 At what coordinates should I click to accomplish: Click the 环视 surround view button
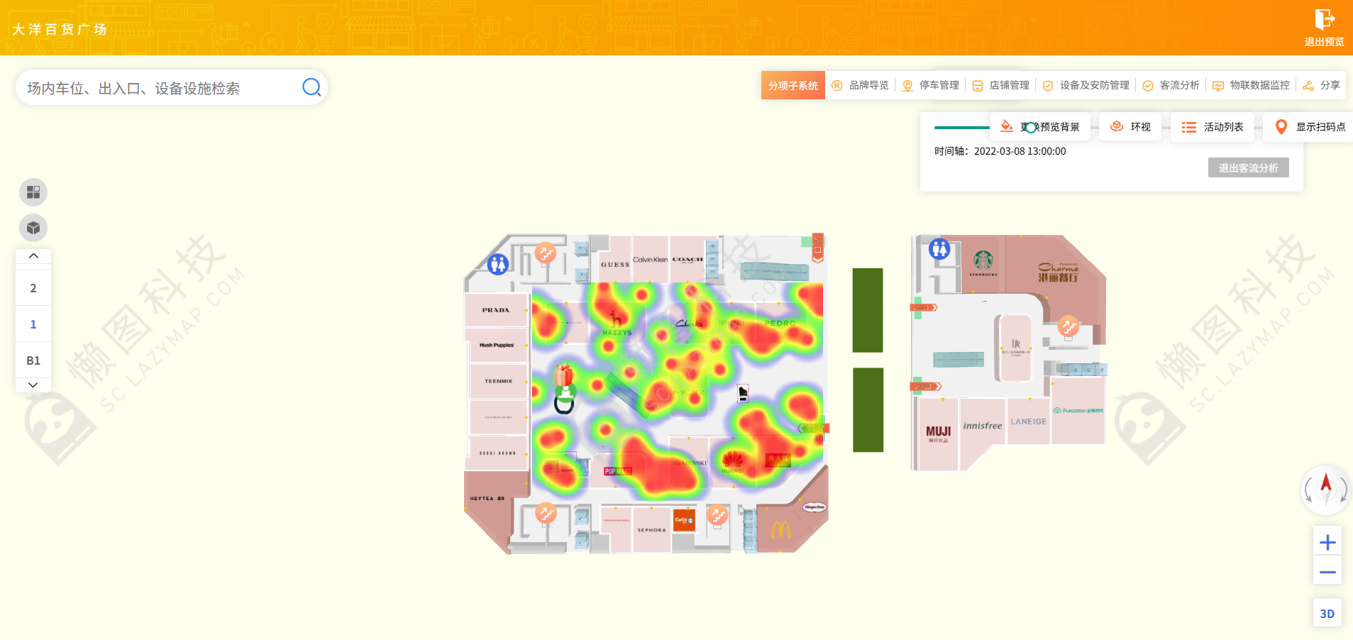[1130, 127]
